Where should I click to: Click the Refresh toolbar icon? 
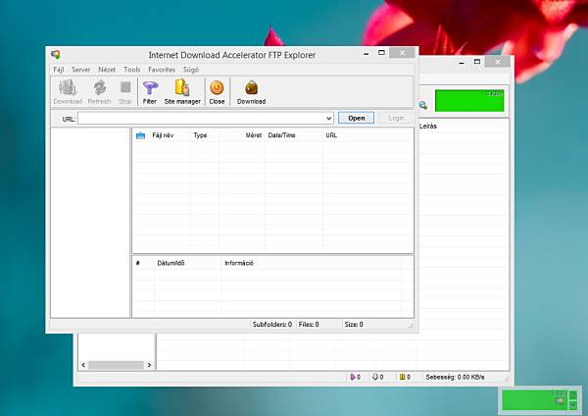click(99, 87)
